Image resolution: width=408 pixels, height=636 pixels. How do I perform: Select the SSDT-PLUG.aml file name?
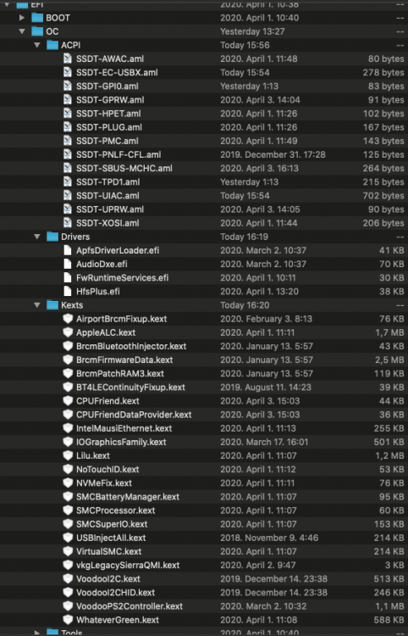click(x=109, y=127)
